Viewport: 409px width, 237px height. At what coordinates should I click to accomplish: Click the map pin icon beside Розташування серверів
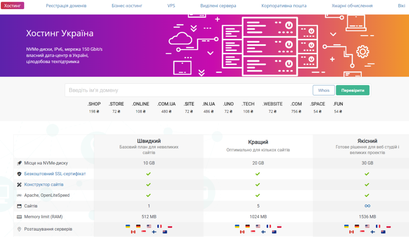click(x=19, y=229)
